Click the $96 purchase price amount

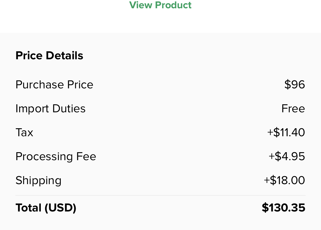[x=294, y=85]
